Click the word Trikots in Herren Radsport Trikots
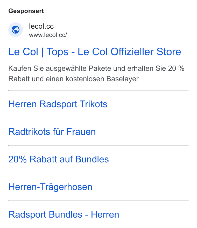Viewport: 197px width, 228px height. [94, 104]
